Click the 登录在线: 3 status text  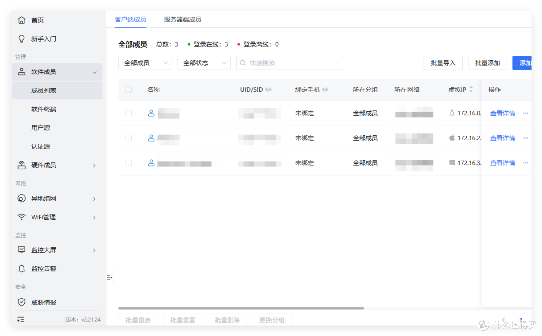click(x=208, y=44)
